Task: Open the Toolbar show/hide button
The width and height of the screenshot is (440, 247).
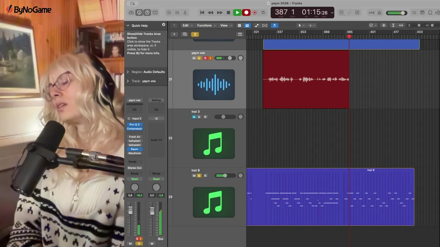Action: 155,13
